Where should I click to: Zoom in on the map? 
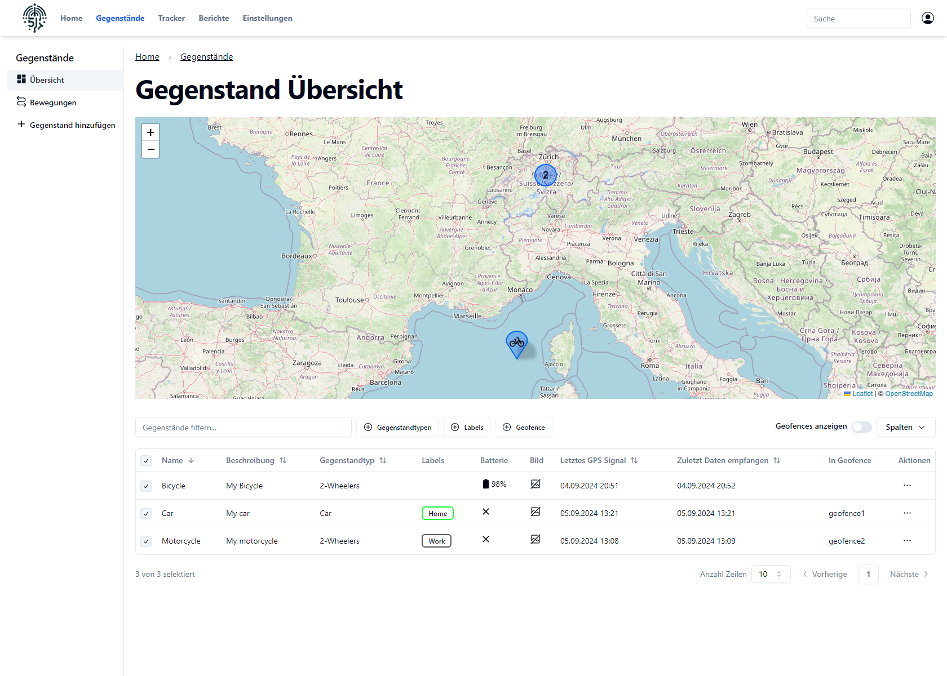(151, 132)
